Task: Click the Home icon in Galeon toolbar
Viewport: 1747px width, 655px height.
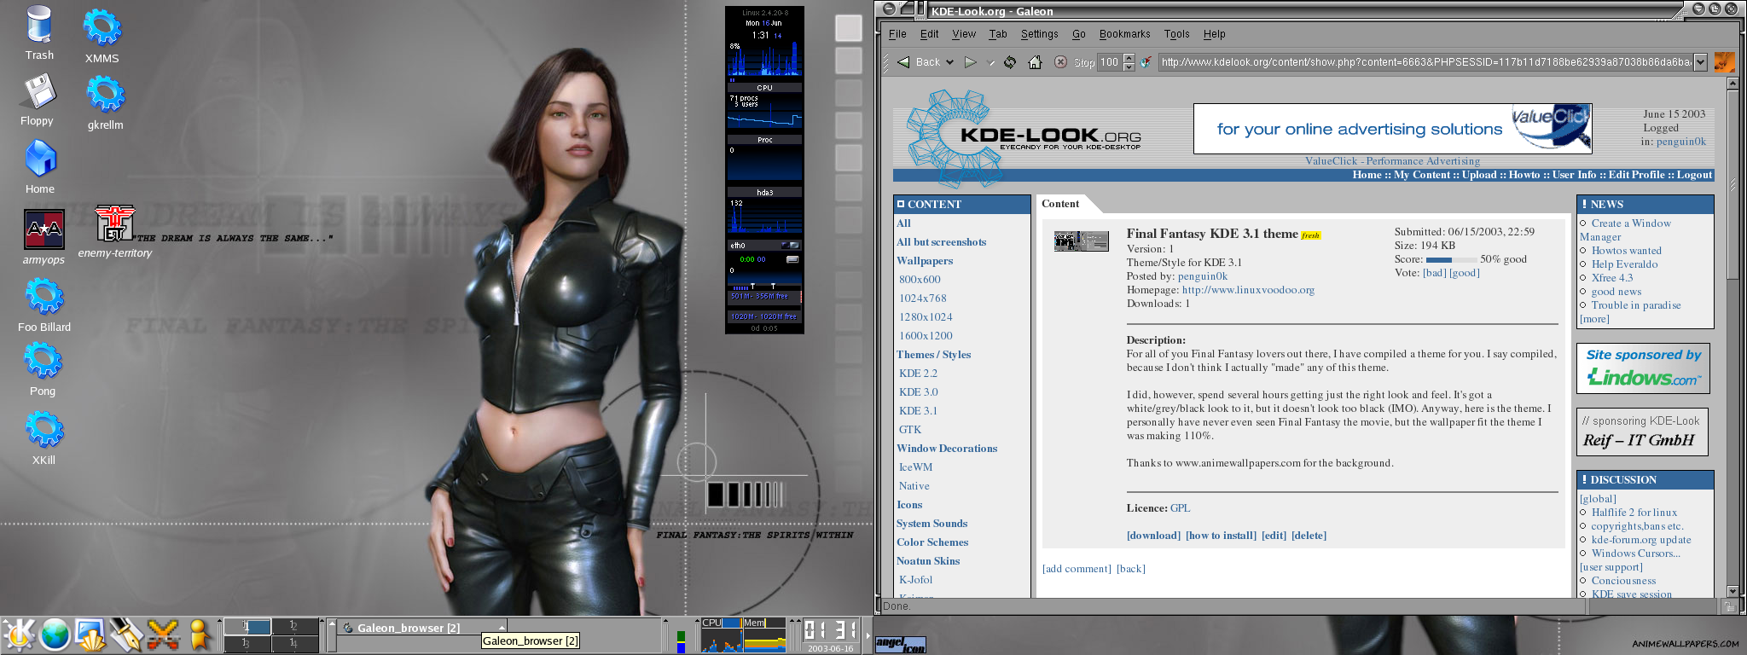Action: (1035, 61)
